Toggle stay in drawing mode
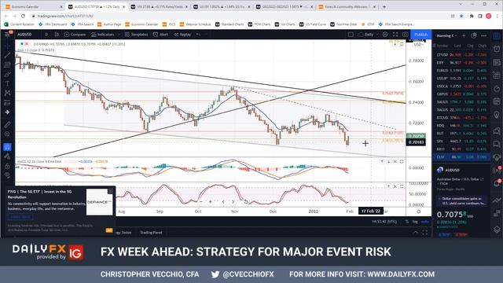The height and width of the screenshot is (283, 503). tap(7, 156)
